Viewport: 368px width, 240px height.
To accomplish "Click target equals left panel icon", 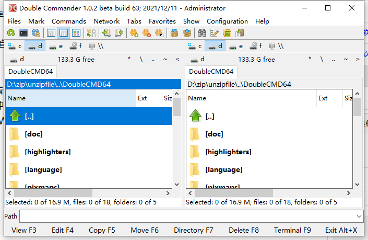I will [106, 33].
